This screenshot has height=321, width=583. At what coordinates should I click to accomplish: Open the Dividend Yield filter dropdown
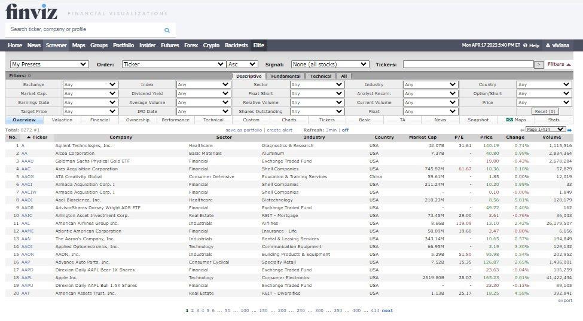click(x=203, y=94)
